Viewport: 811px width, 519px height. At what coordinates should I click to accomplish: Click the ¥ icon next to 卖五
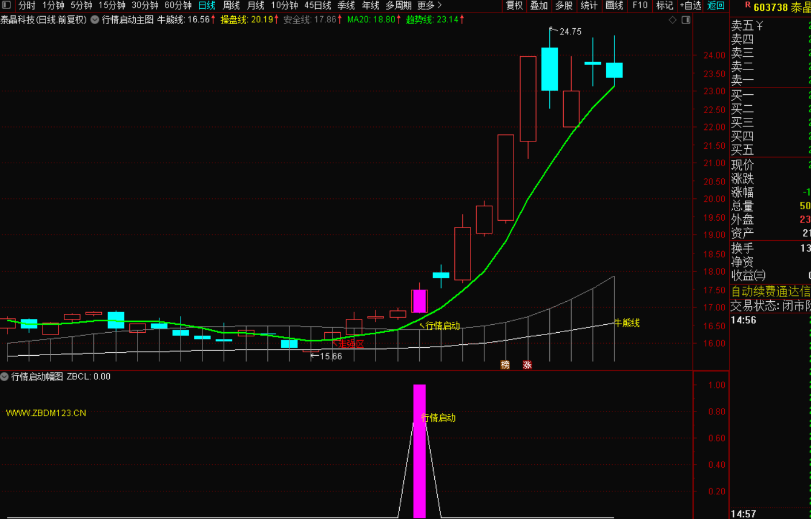759,26
